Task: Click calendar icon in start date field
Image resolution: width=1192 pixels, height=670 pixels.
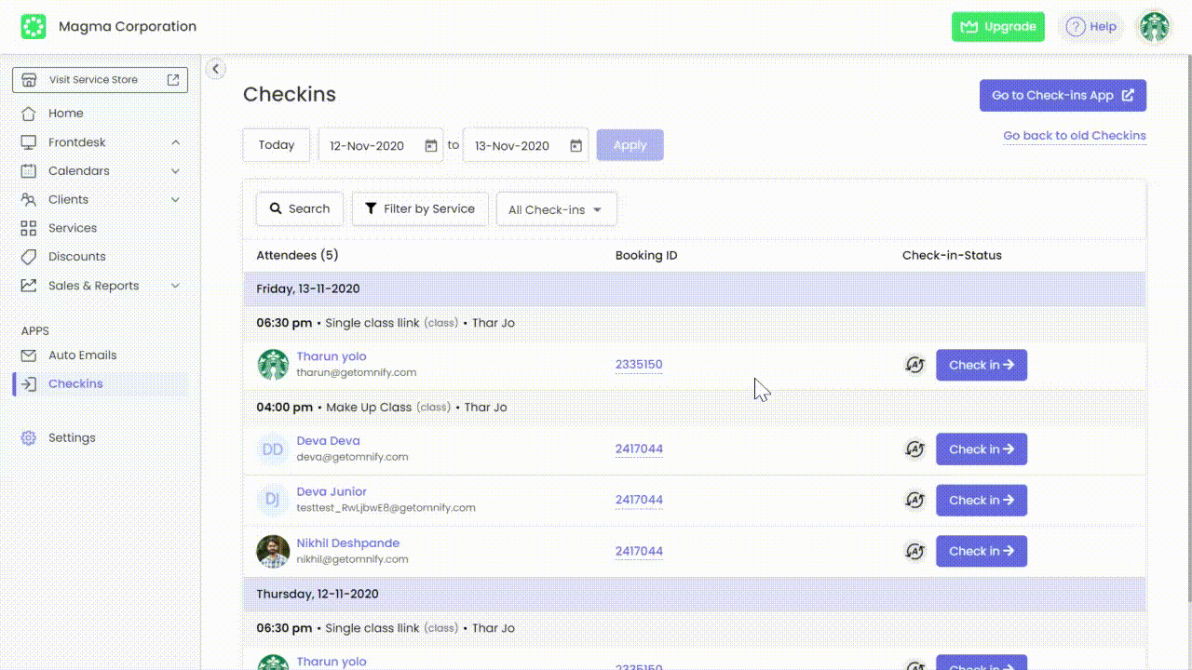Action: pyautogui.click(x=431, y=146)
